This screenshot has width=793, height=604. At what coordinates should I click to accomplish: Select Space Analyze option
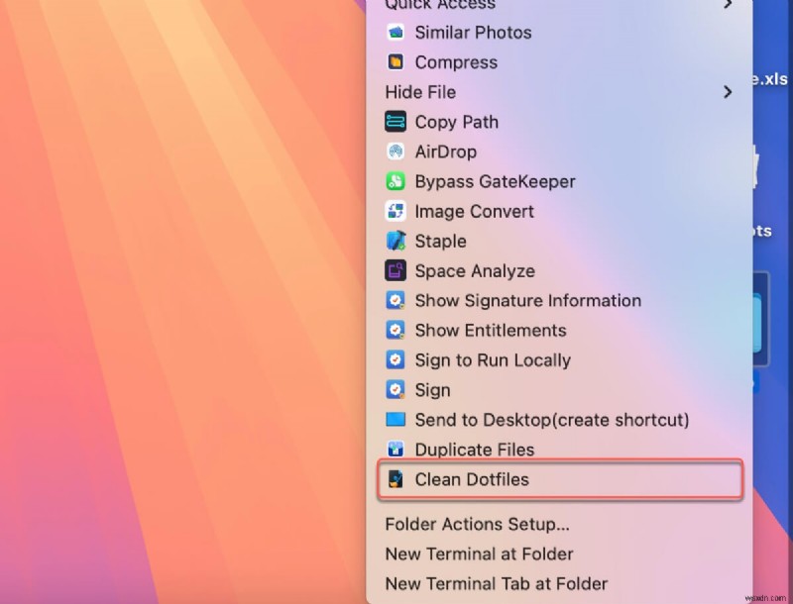(559, 270)
